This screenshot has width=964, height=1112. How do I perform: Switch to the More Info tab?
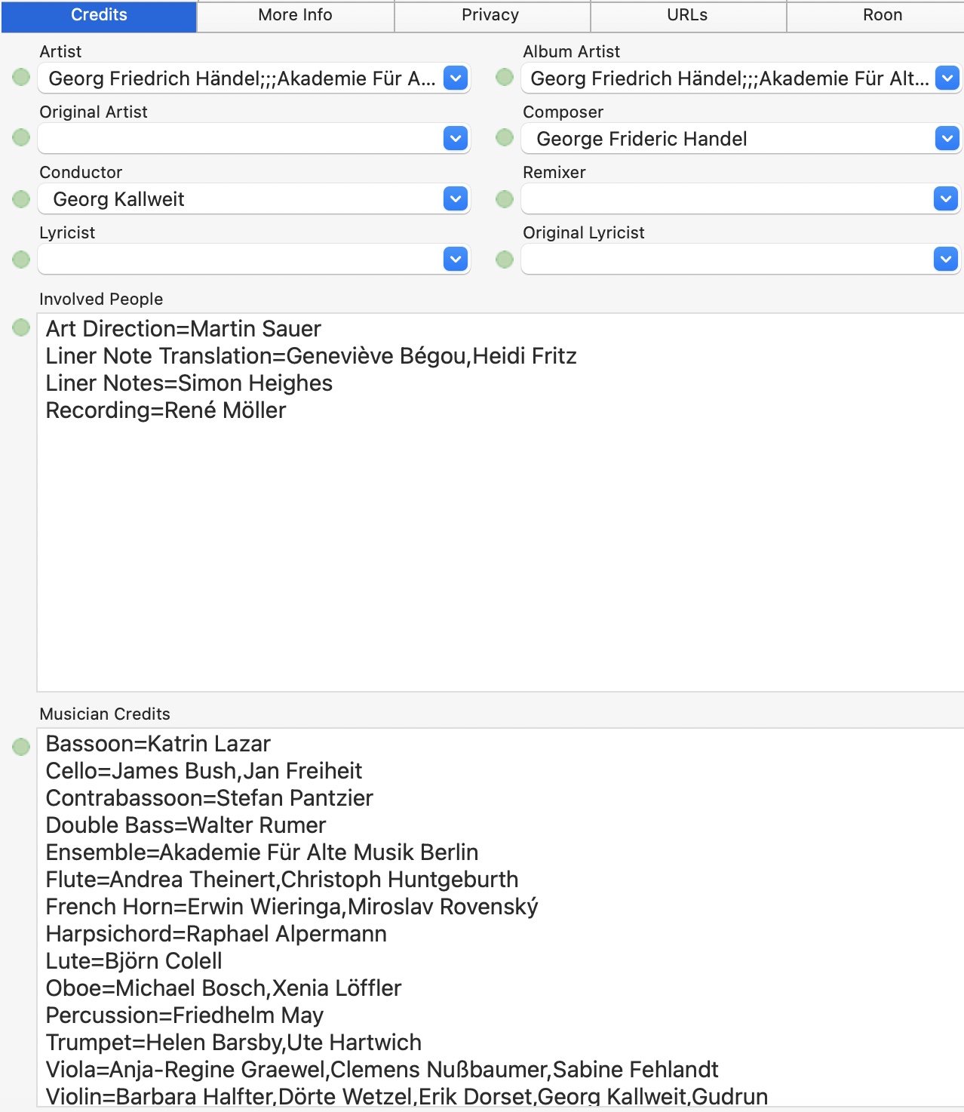pyautogui.click(x=295, y=15)
